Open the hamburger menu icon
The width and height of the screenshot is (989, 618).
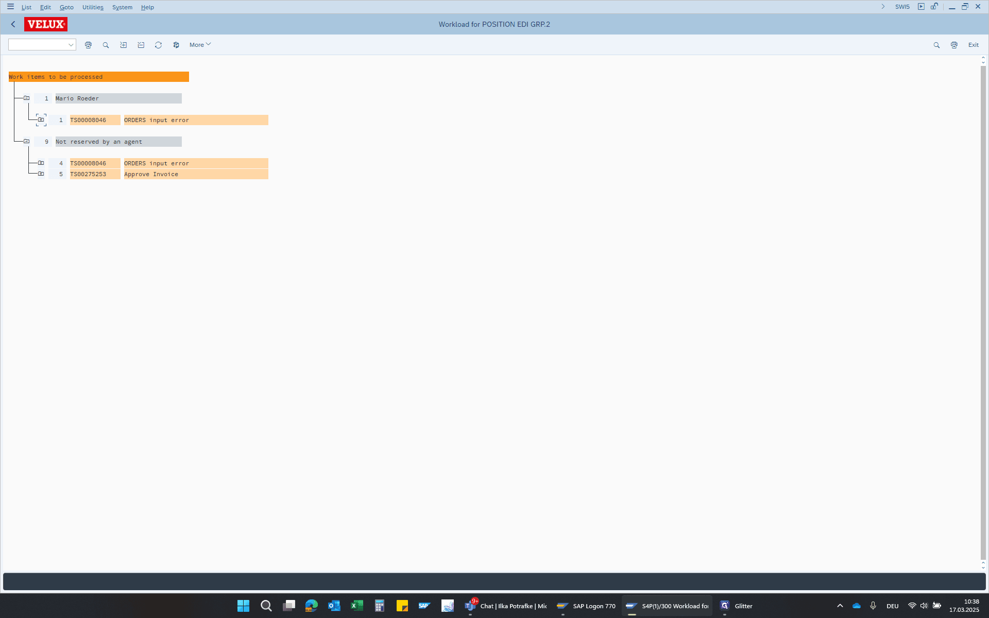10,7
